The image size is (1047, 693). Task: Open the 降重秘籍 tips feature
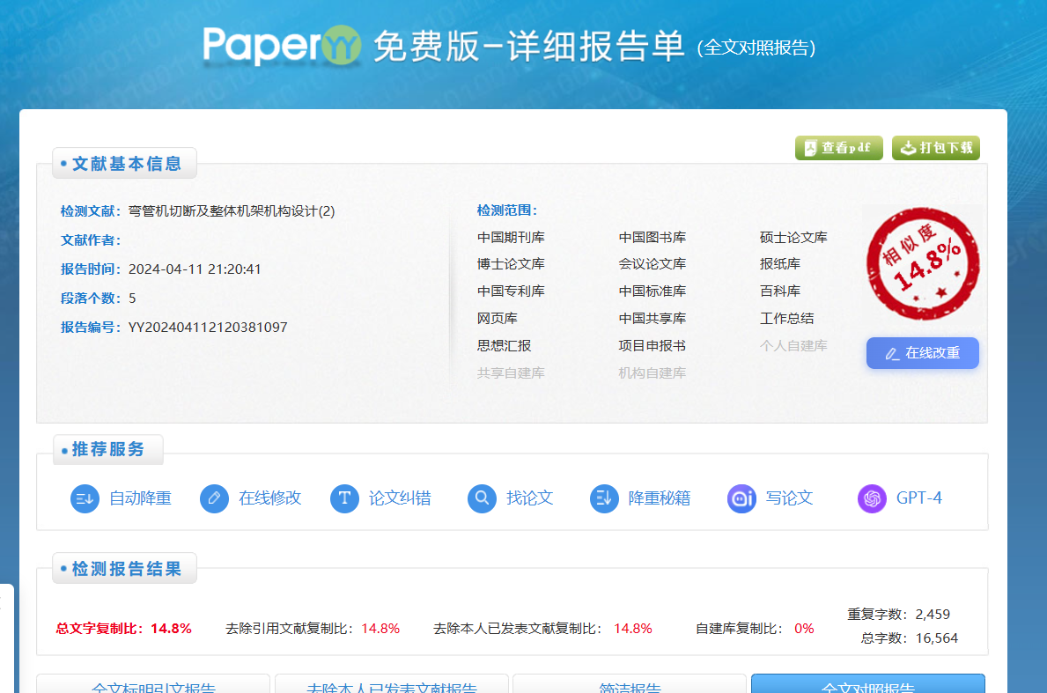click(604, 498)
